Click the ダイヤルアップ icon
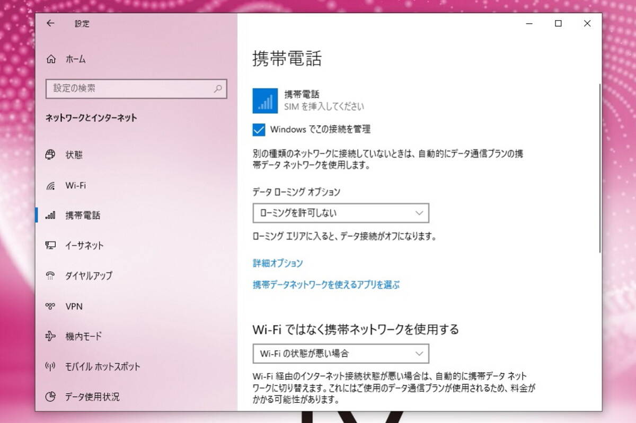 51,275
